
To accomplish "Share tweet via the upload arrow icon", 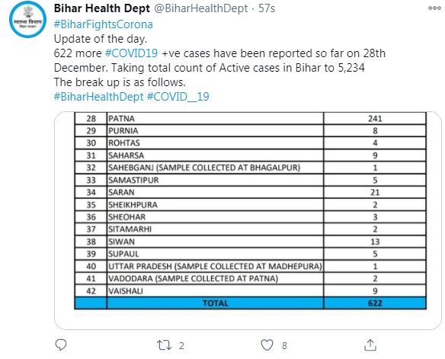I will (x=370, y=345).
